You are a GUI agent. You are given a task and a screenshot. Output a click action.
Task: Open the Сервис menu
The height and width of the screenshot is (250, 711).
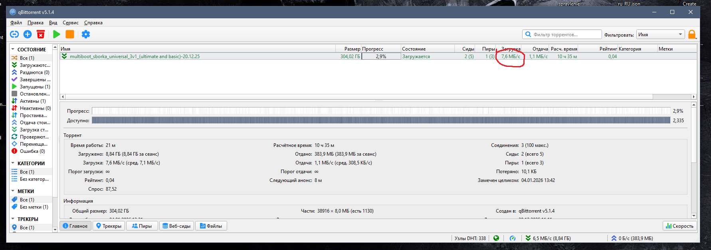click(x=71, y=23)
